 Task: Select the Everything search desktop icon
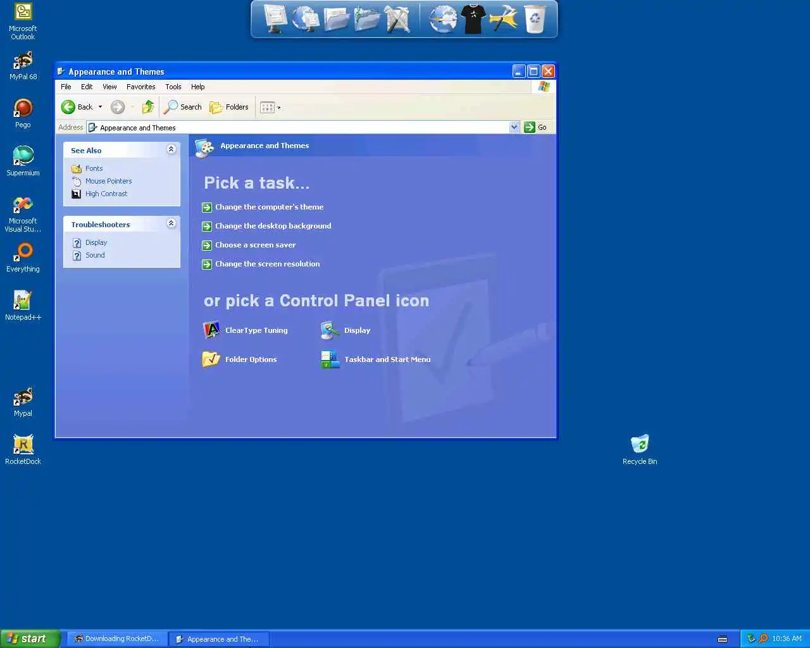[23, 258]
